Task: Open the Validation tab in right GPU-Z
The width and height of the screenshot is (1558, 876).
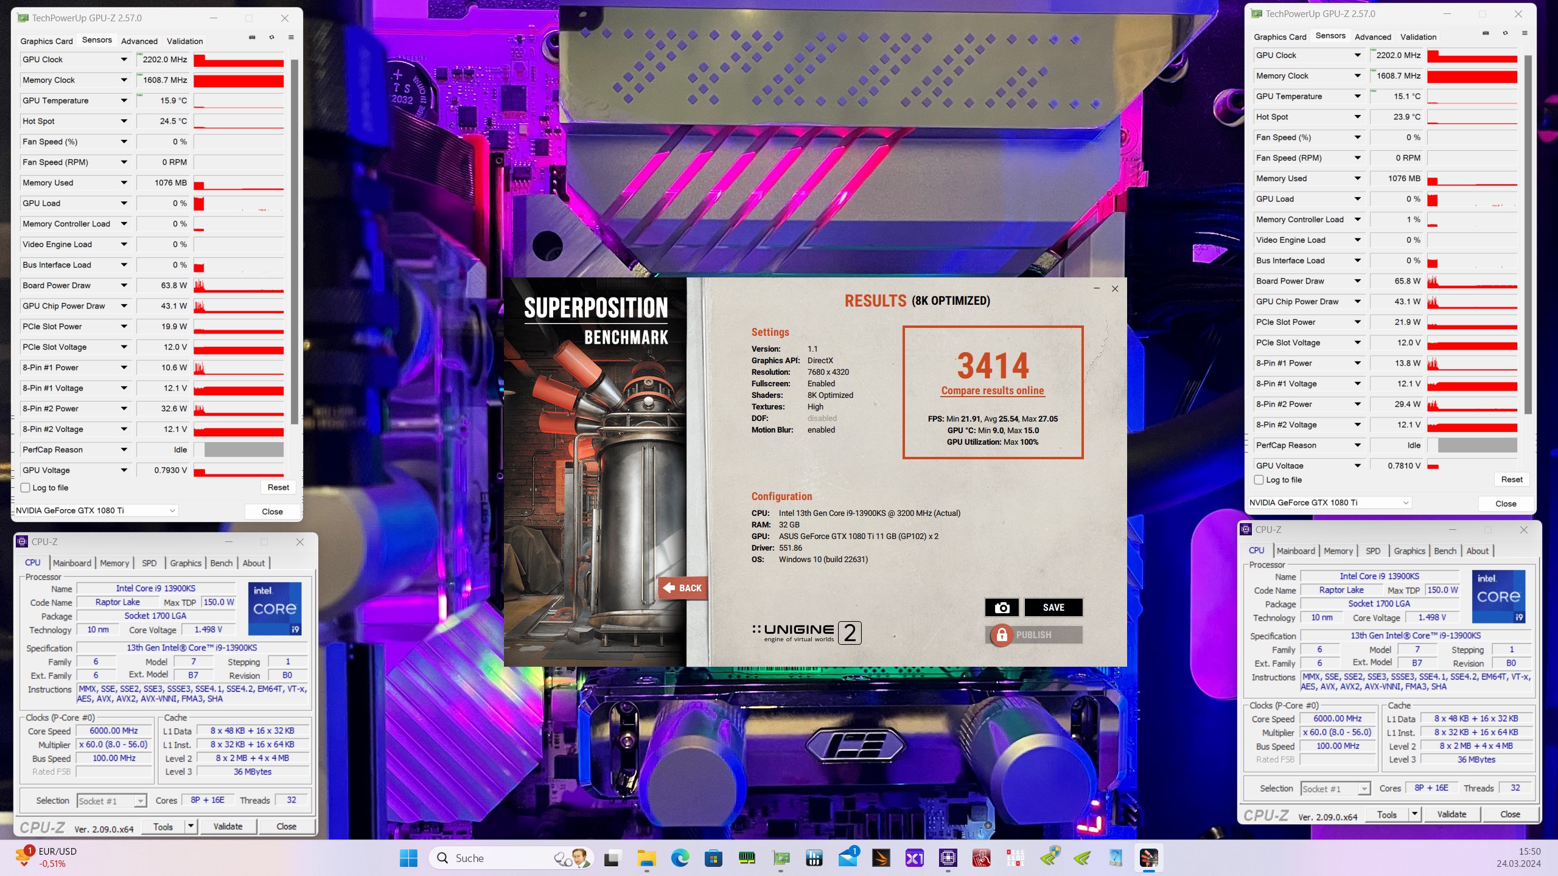Action: (1418, 36)
